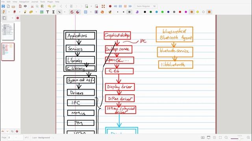Cut the selection

coord(32,6)
